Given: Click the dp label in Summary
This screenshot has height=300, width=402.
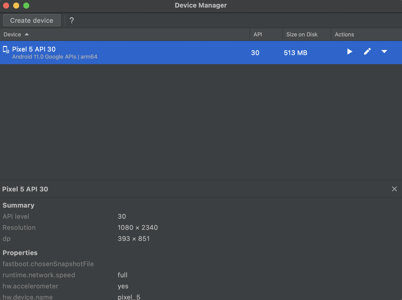Looking at the screenshot, I should click(x=7, y=239).
